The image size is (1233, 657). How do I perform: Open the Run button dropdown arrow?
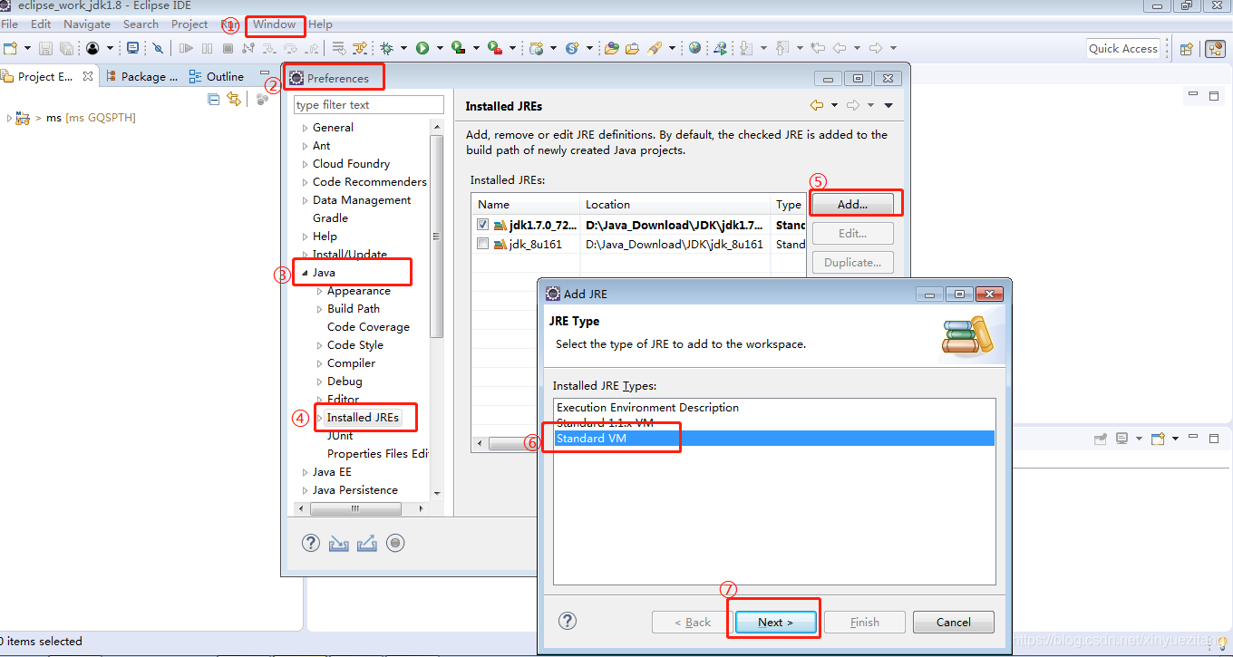(440, 48)
